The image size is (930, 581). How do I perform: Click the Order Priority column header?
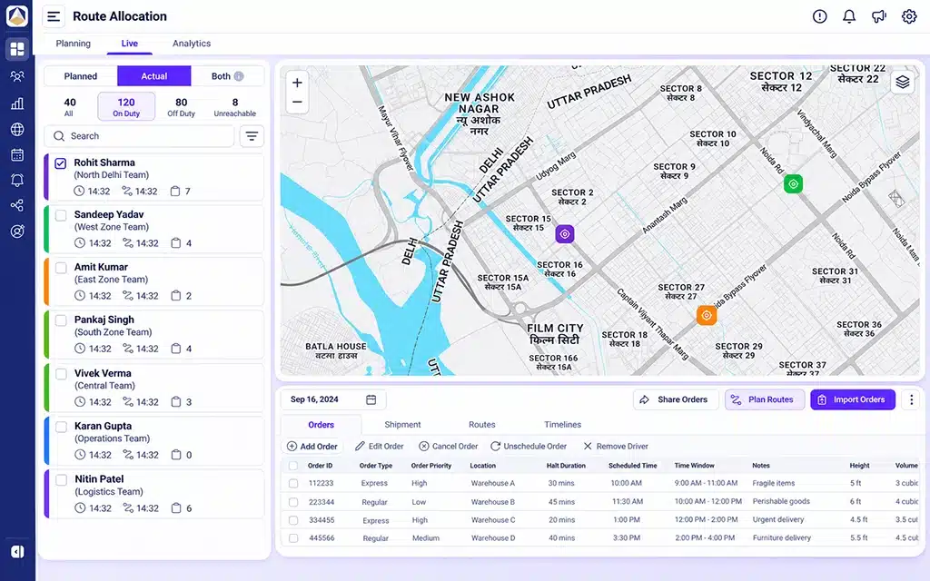coord(431,466)
